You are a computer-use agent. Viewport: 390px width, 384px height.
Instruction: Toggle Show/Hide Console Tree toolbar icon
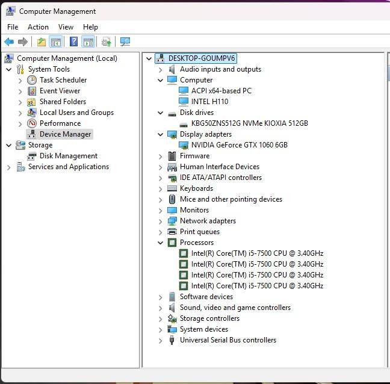(56, 42)
